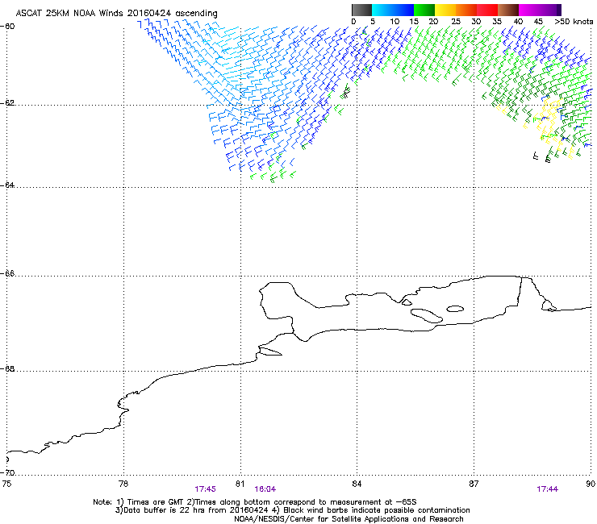Screen dimensions: 597x524
Task: Click the legend value label 40
Action: (518, 22)
